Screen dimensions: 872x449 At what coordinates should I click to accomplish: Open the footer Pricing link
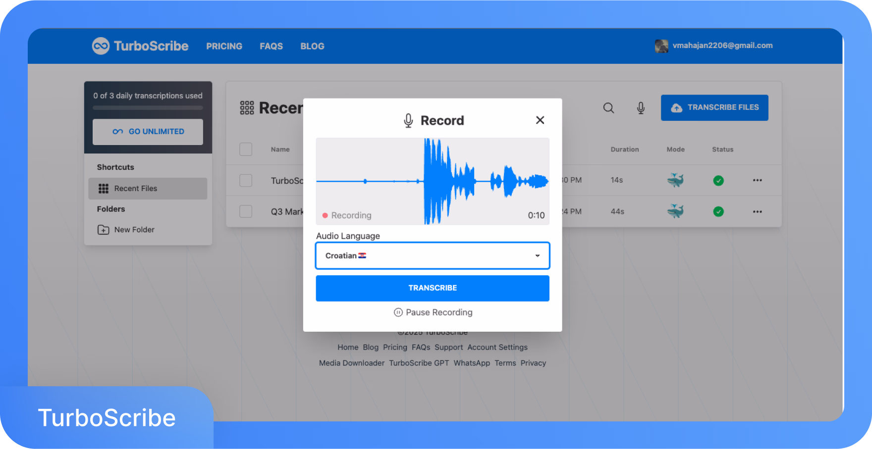[395, 348]
